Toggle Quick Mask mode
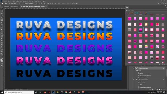This screenshot has height=94, width=167. pos(2,63)
